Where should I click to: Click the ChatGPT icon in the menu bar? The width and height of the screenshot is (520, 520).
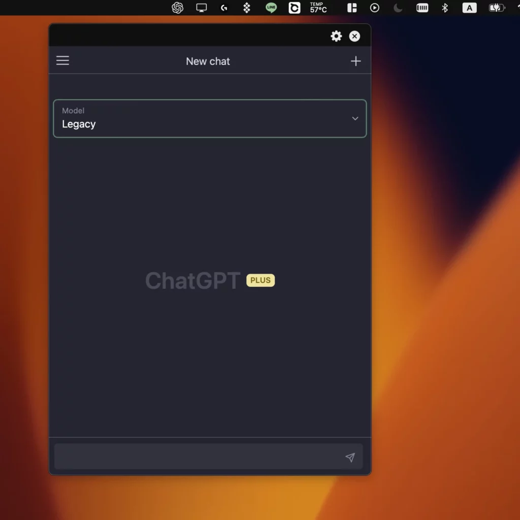[x=177, y=8]
